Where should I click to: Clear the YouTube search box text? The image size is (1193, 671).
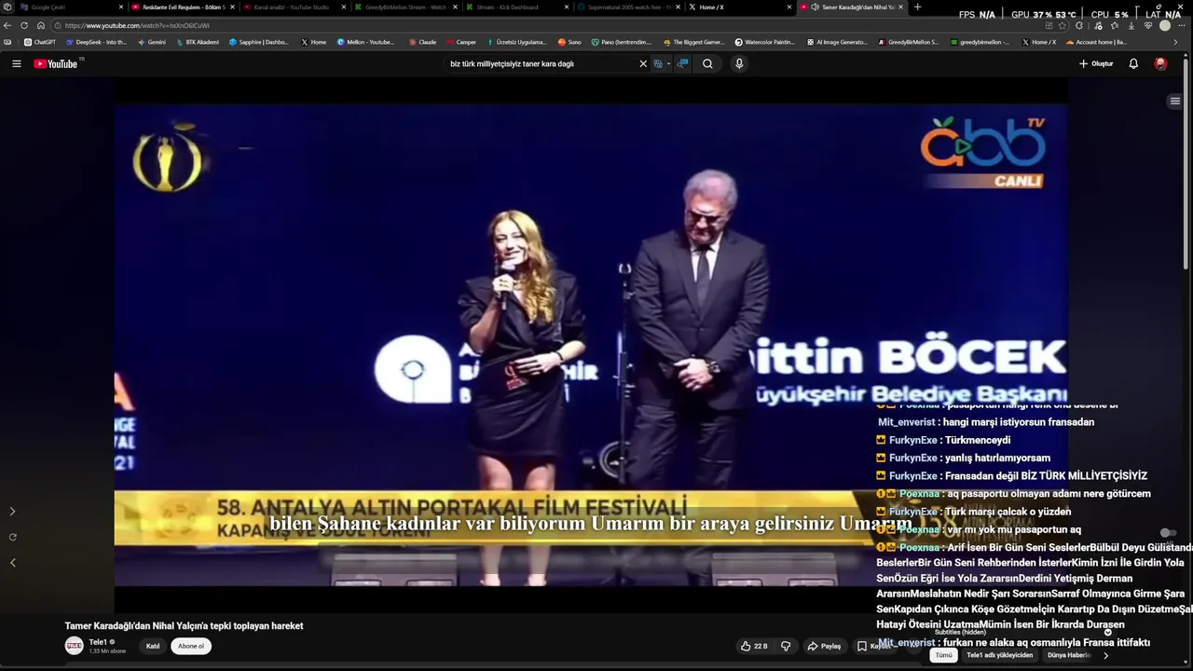click(x=642, y=63)
